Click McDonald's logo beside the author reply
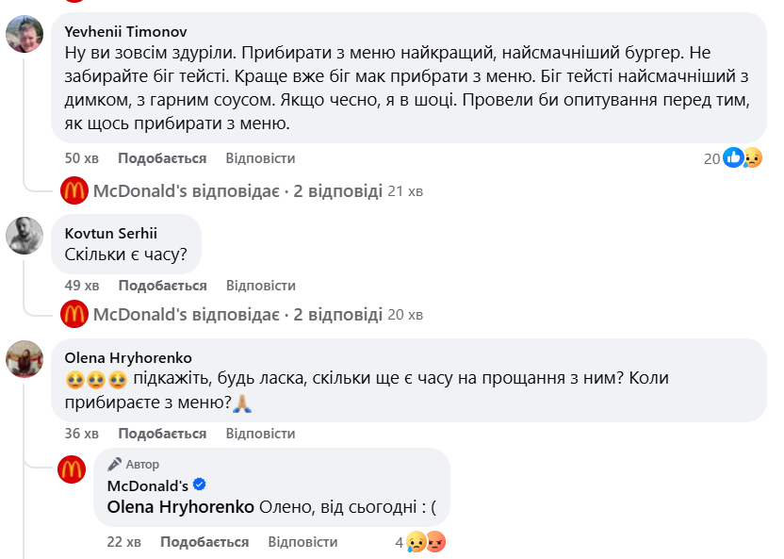 tap(72, 469)
